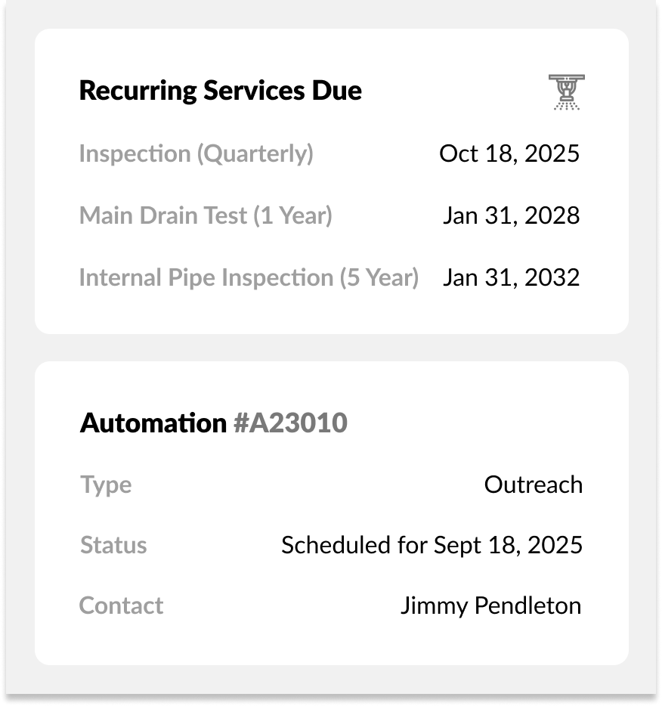Click the Jan 31, 2032 due date
This screenshot has width=662, height=706.
[511, 277]
